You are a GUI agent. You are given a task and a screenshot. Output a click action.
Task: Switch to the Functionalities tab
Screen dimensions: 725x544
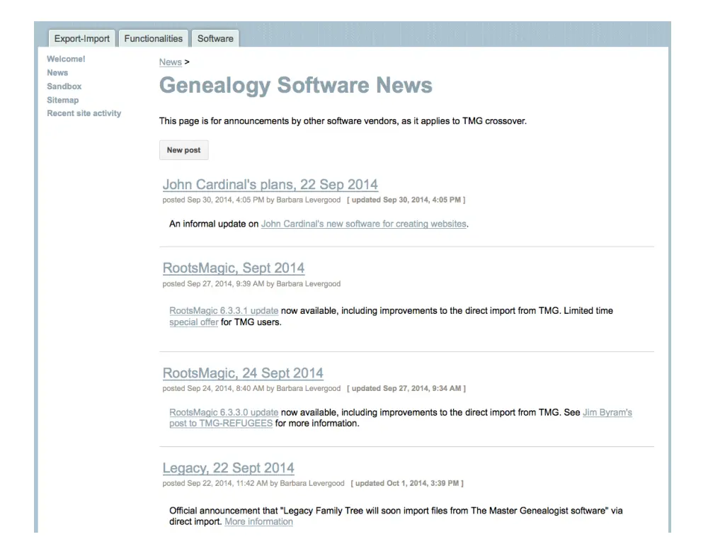[x=153, y=39]
